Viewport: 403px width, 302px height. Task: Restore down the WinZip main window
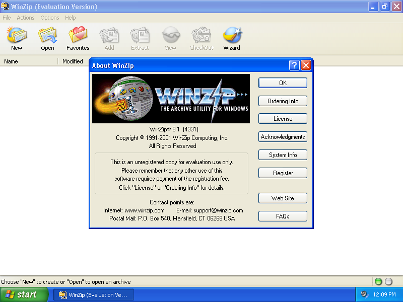click(x=385, y=7)
